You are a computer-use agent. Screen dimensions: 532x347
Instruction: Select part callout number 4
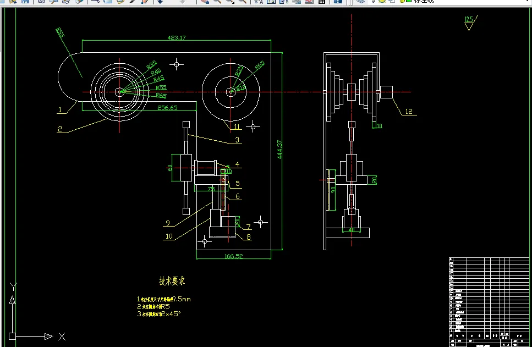click(238, 164)
